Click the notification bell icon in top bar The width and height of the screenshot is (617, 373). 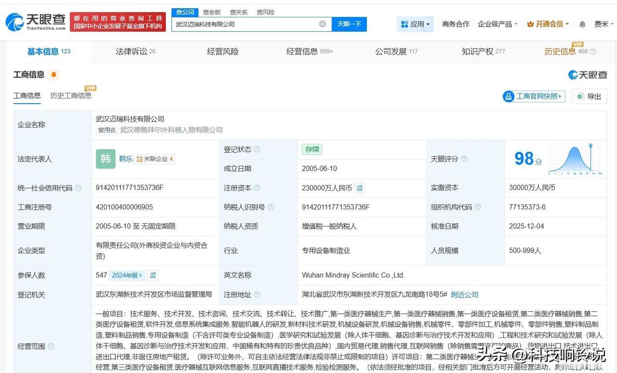pyautogui.click(x=582, y=24)
